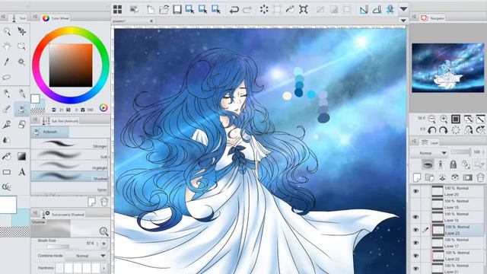Switch to the Navigator tab
The image size is (487, 274).
pos(433,18)
